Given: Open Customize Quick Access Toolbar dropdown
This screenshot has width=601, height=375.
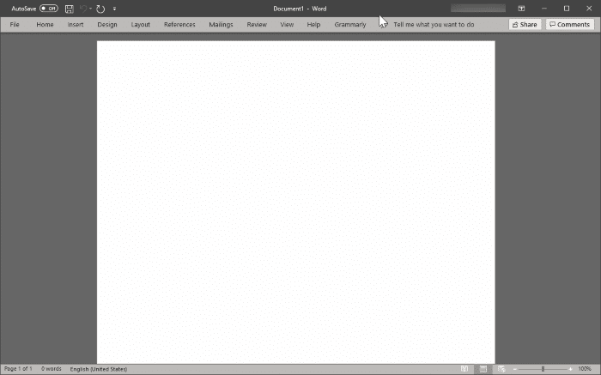Looking at the screenshot, I should tap(114, 9).
